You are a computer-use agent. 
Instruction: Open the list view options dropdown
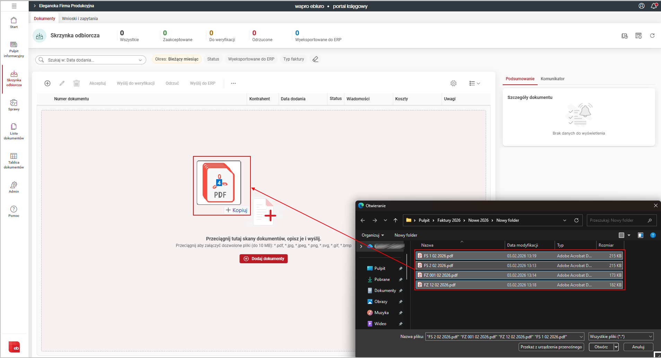(x=474, y=83)
